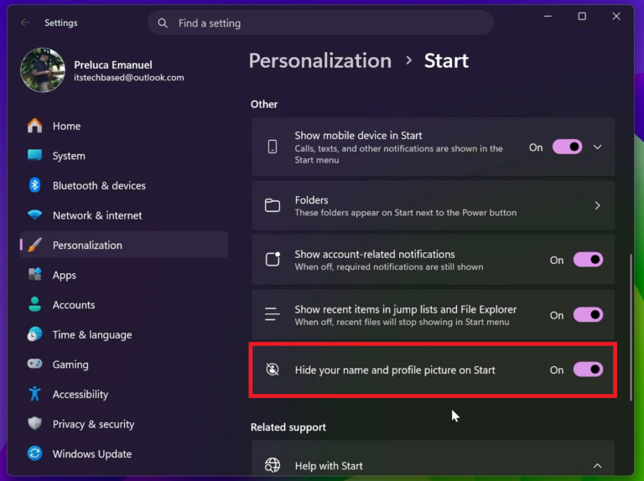Expand the Show mobile device options chevron
The width and height of the screenshot is (644, 481).
(598, 147)
